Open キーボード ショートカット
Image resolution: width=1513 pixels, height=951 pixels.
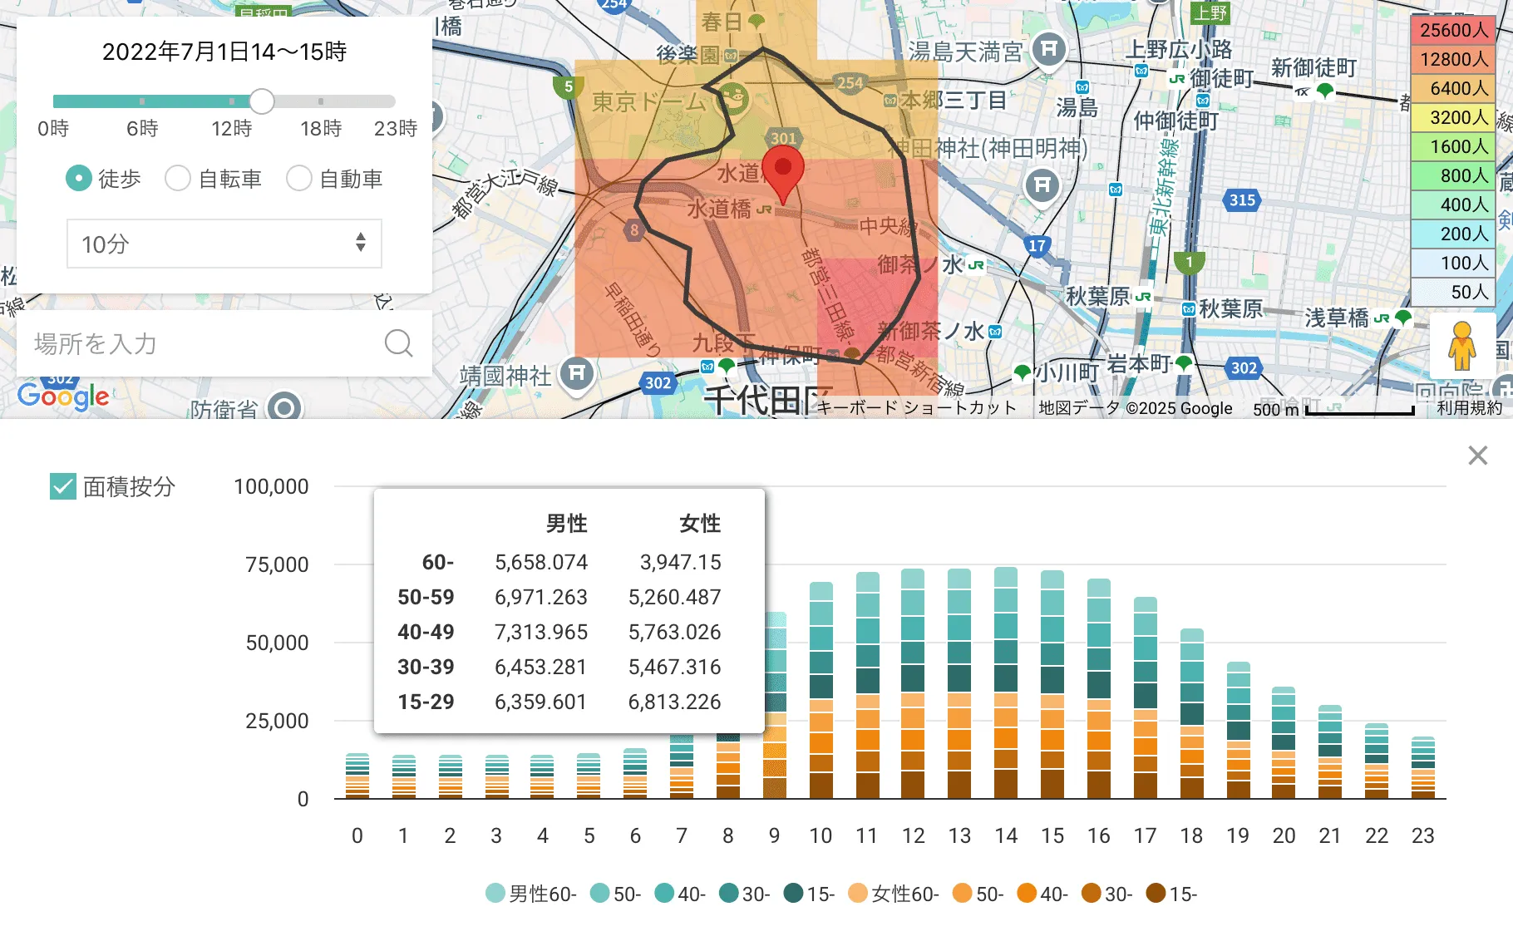pos(913,407)
